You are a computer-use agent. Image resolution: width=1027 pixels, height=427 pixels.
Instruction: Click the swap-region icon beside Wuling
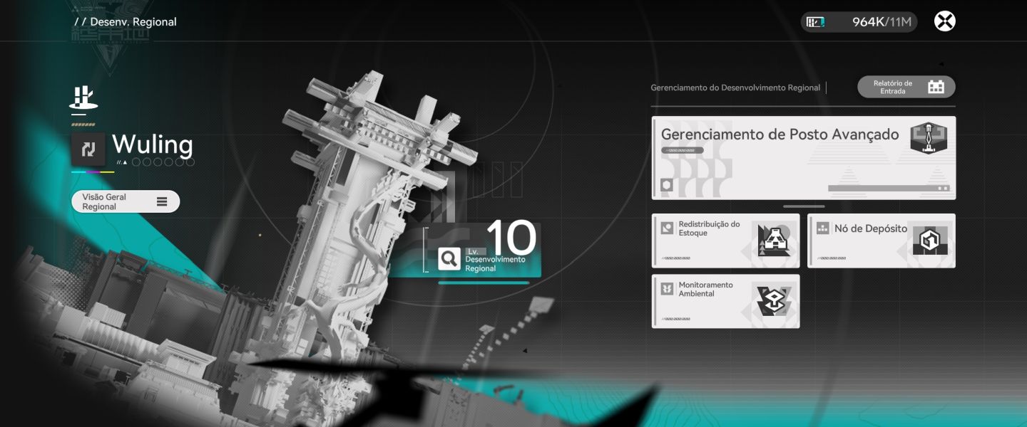88,149
